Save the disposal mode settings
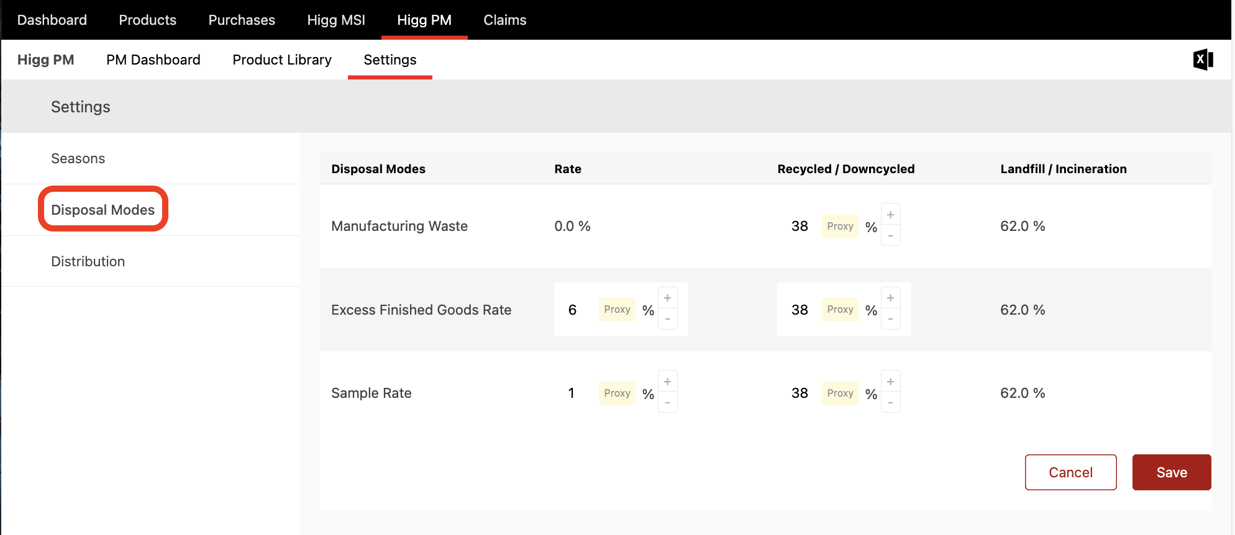The width and height of the screenshot is (1235, 535). pyautogui.click(x=1172, y=472)
